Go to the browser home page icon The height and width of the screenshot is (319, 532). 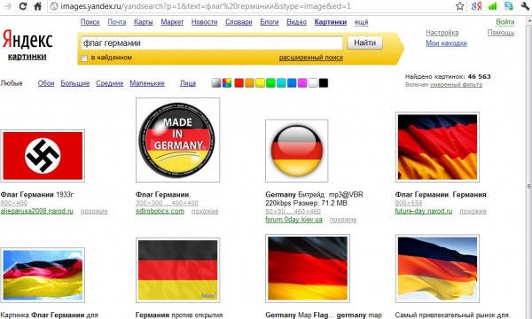click(x=37, y=6)
